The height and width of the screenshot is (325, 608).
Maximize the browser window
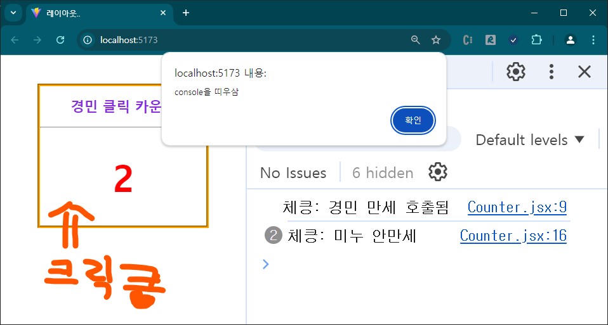(x=564, y=13)
